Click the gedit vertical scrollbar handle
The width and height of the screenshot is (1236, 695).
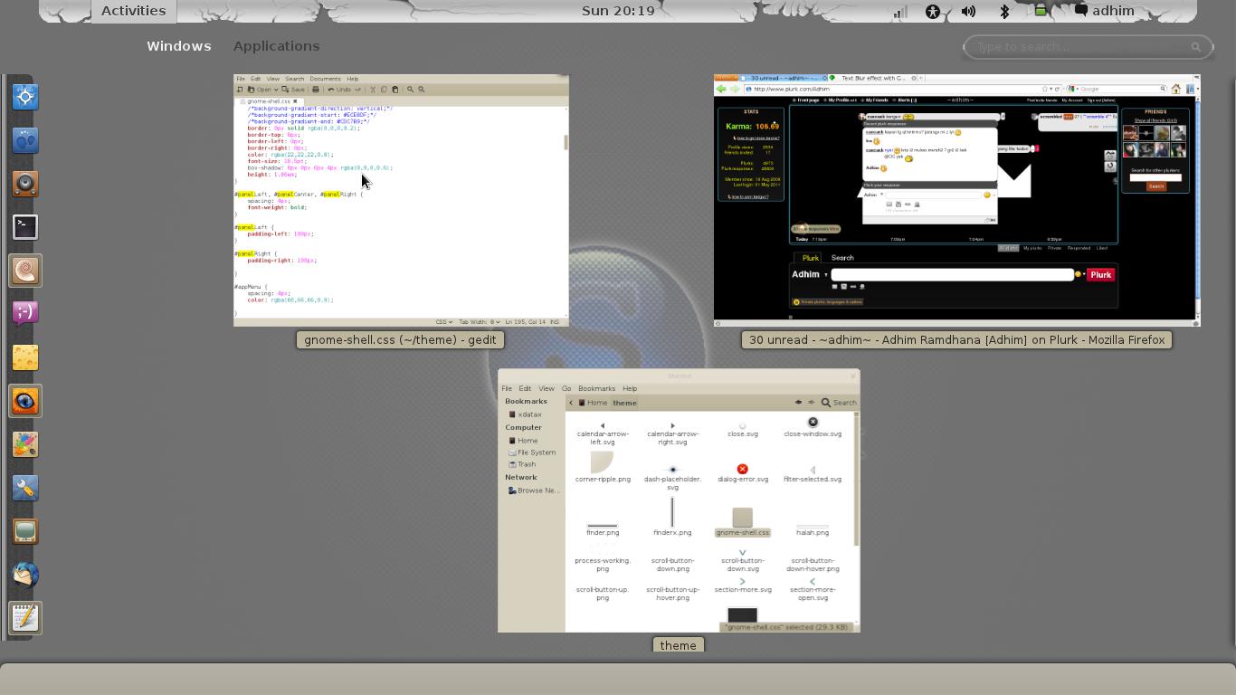coord(566,142)
